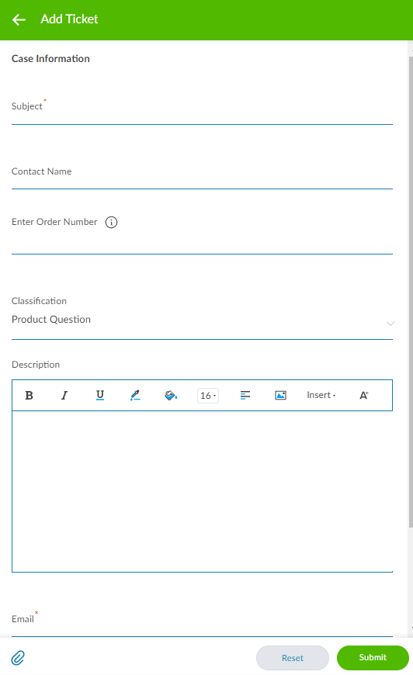
Task: Submit the ticket form
Action: click(373, 657)
